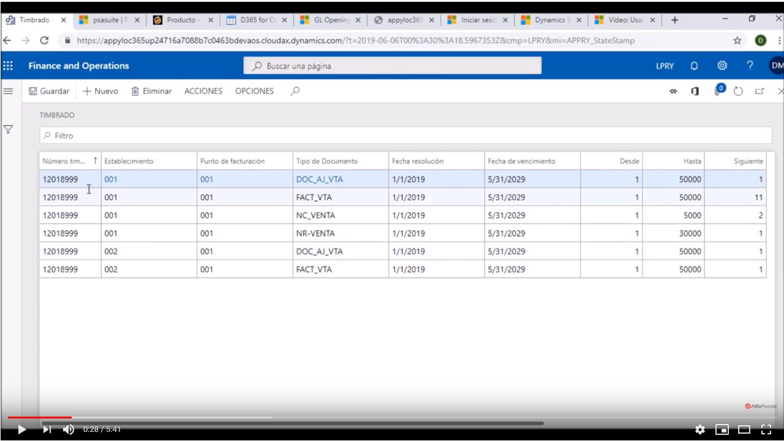This screenshot has height=441, width=784.
Task: Open the settings gear in Finance and Operations header
Action: coord(722,66)
